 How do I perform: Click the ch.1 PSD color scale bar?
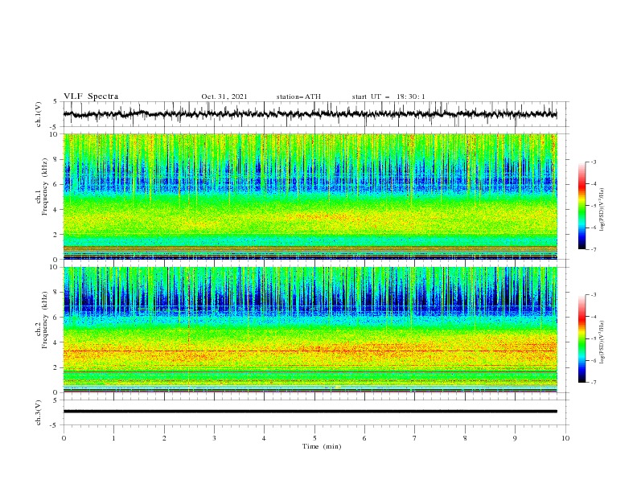tap(582, 206)
